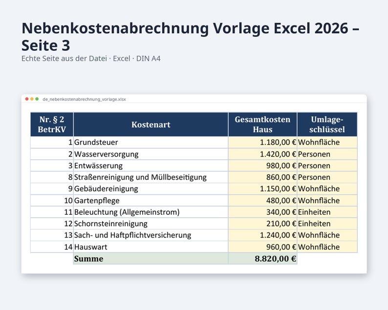This screenshot has height=310, width=388.
Task: Click number 10 in the Gartenpflege row
Action: point(52,201)
